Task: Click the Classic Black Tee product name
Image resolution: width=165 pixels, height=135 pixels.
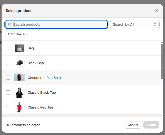Action: 42,92
